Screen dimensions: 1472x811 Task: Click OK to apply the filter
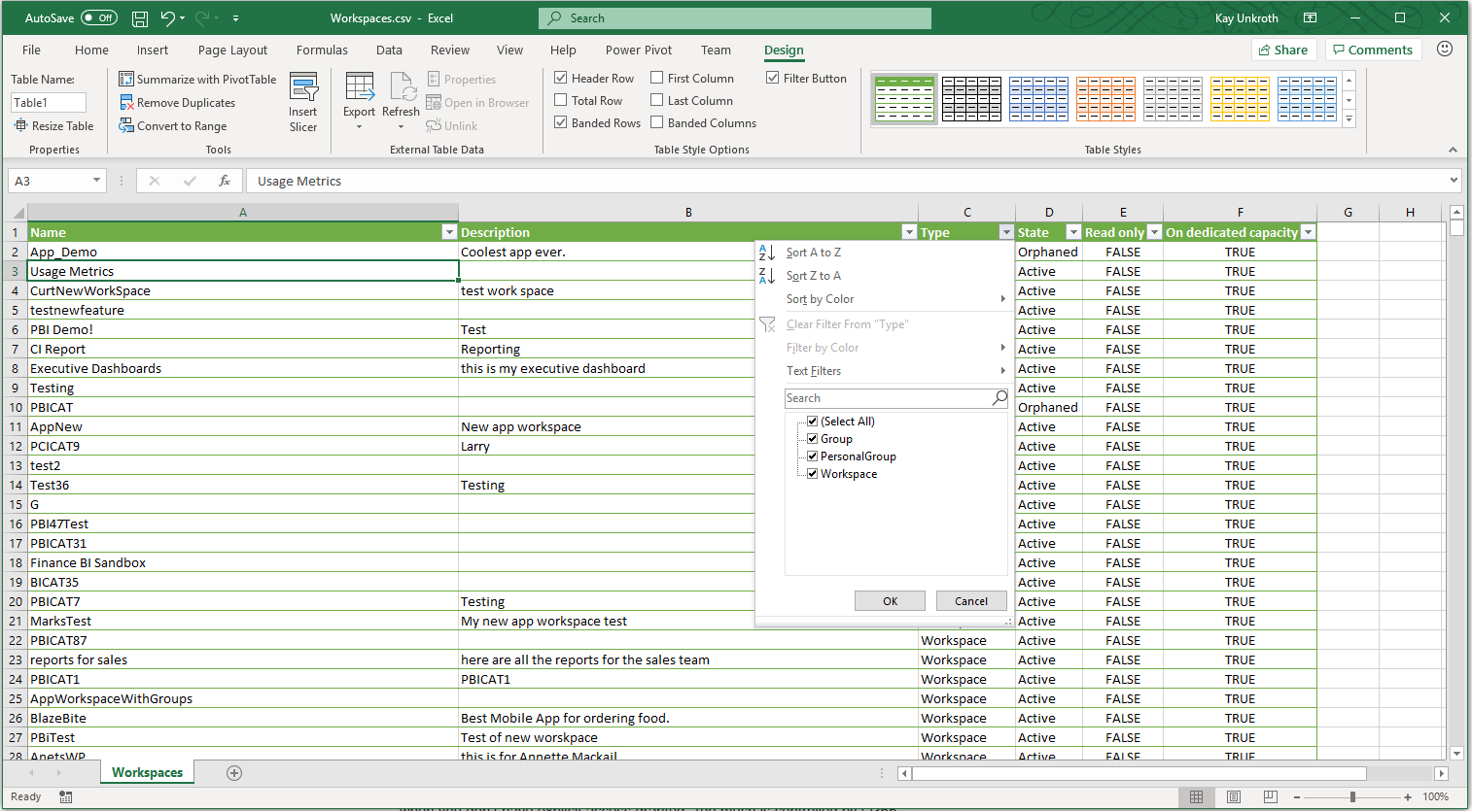(x=890, y=600)
